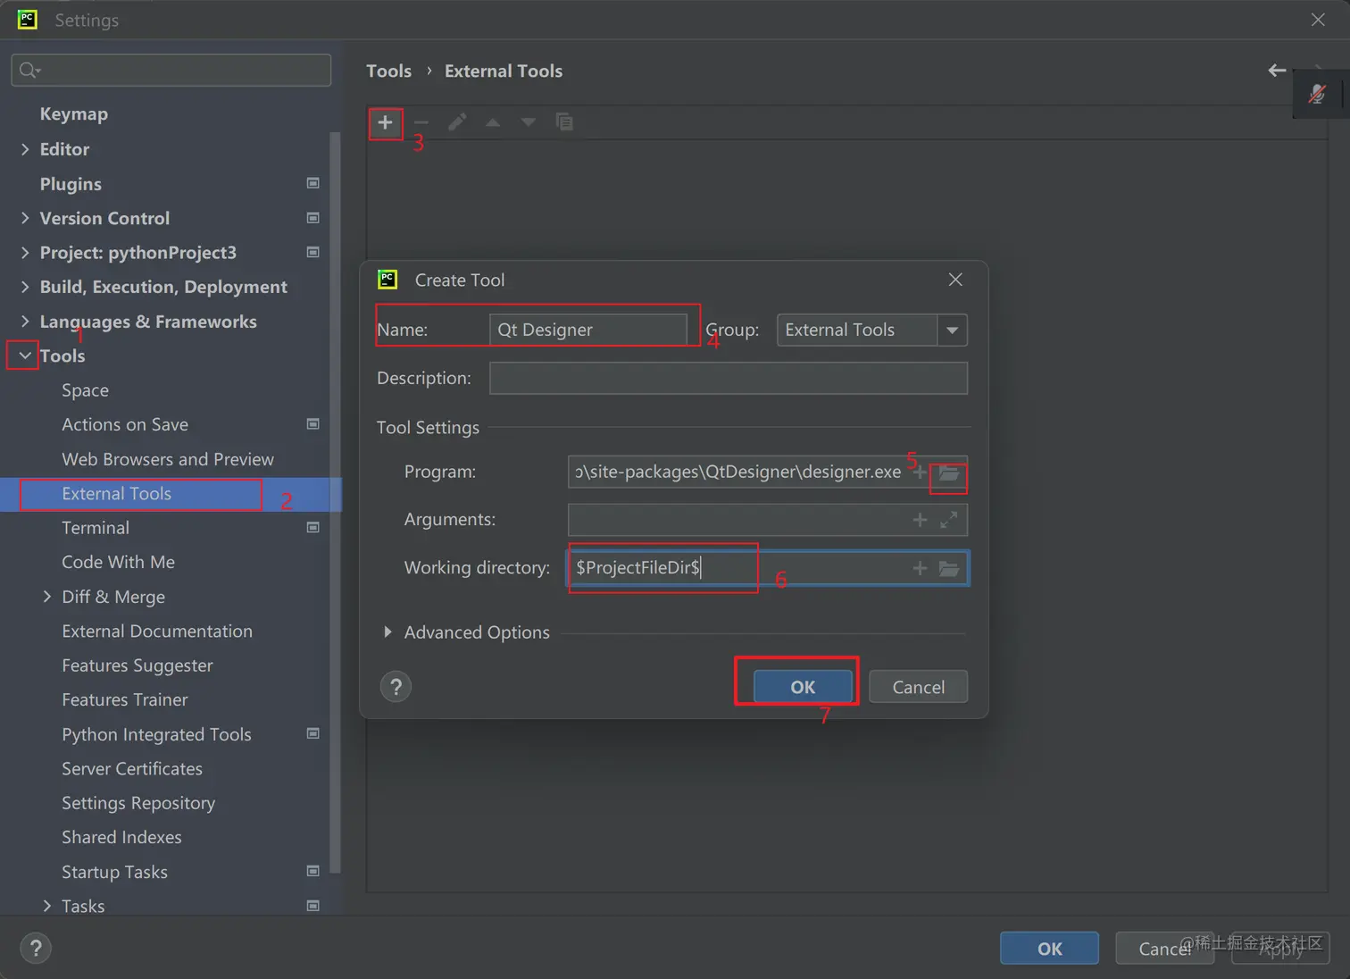Click Python Integrated Tools settings icon
Image resolution: width=1350 pixels, height=979 pixels.
(x=313, y=734)
